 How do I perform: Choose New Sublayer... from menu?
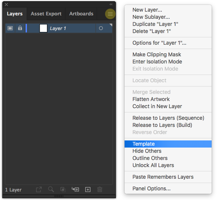[168, 17]
